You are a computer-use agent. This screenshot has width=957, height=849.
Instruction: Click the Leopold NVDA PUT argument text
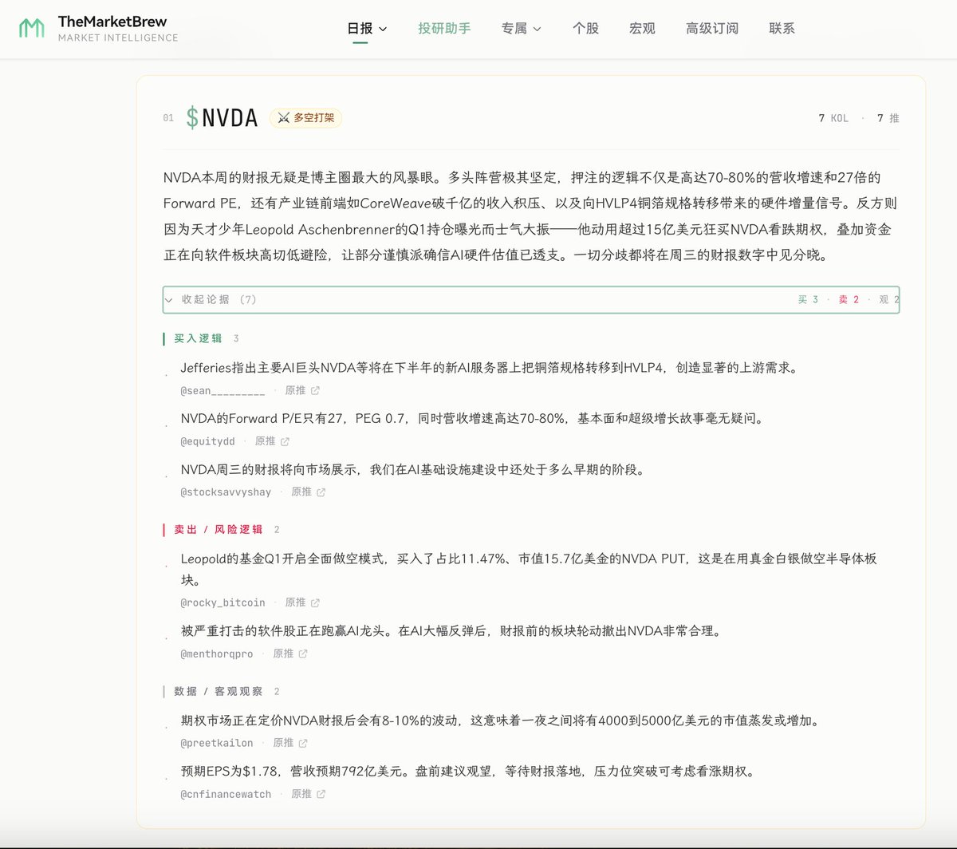click(529, 569)
